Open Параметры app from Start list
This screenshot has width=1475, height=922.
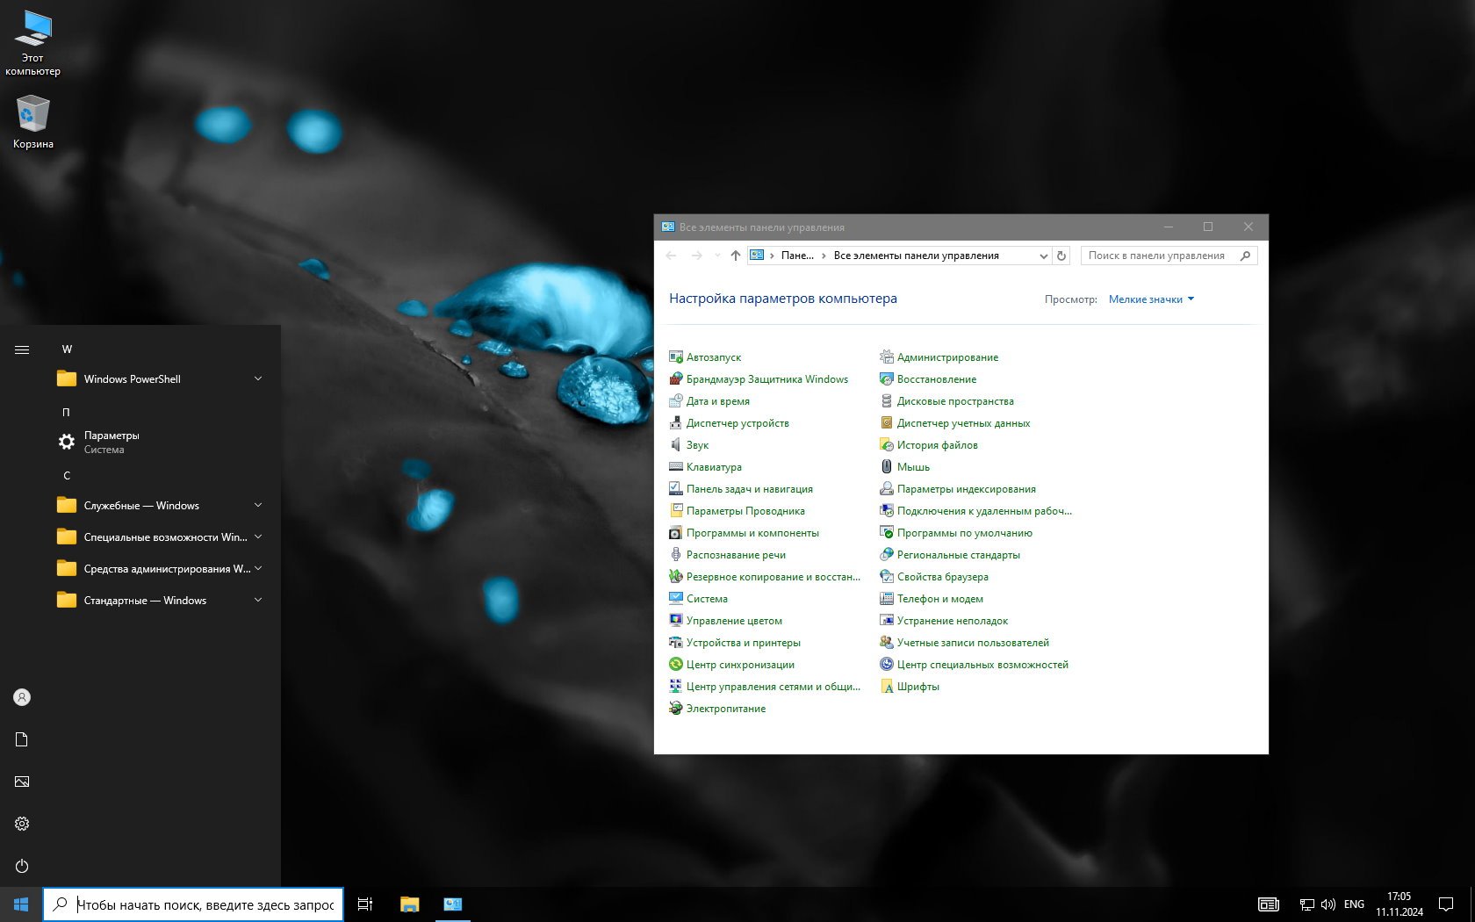[111, 442]
